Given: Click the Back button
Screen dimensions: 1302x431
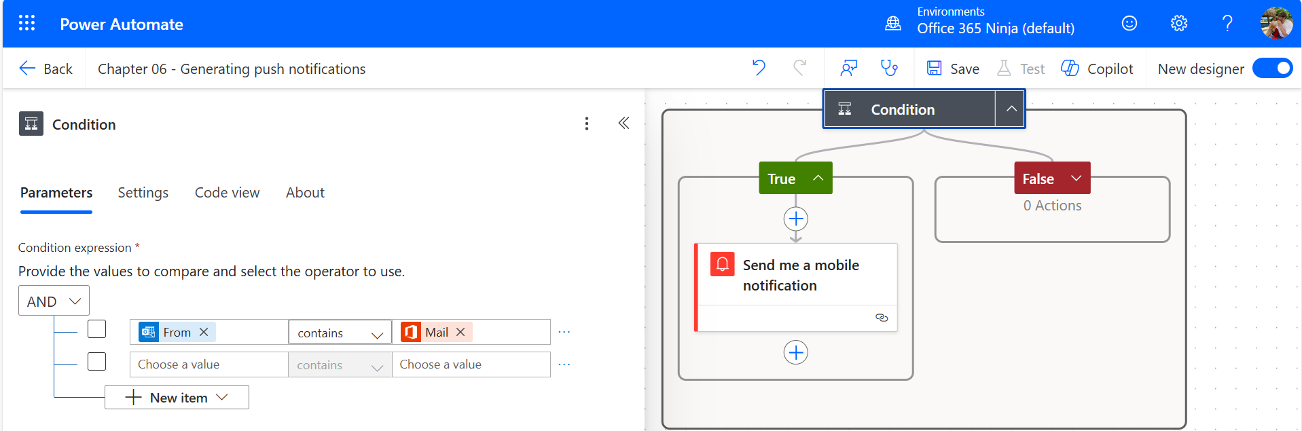Looking at the screenshot, I should (46, 69).
